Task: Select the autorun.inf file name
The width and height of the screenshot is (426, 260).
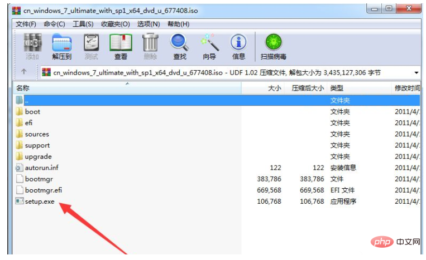Action: [x=41, y=168]
